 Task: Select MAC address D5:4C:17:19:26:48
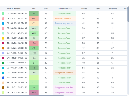pyautogui.click(x=17, y=38)
